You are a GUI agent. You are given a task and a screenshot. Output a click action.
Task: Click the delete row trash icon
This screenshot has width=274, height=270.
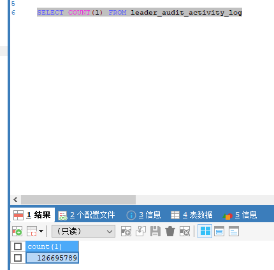point(170,231)
